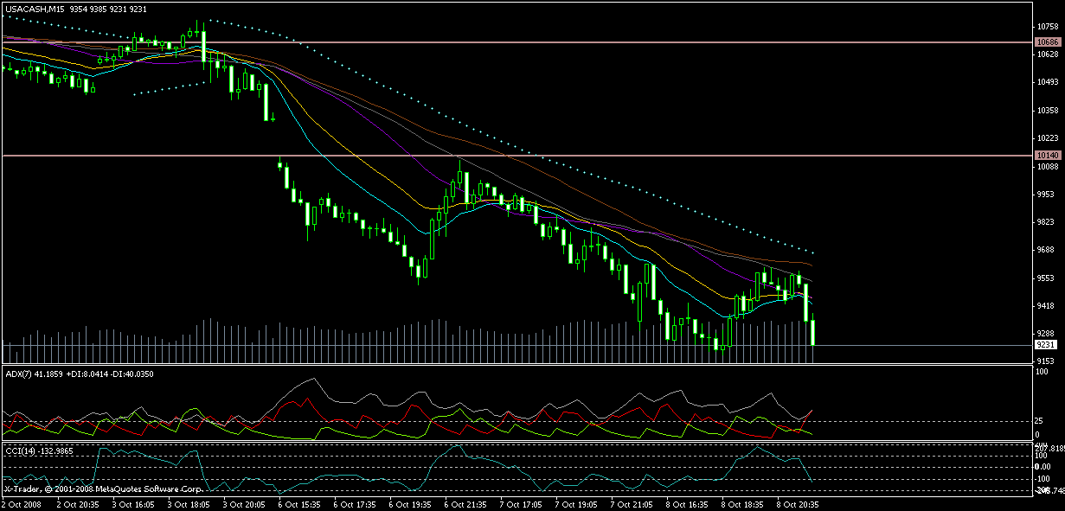Click the 10088 price axis label

(1048, 166)
